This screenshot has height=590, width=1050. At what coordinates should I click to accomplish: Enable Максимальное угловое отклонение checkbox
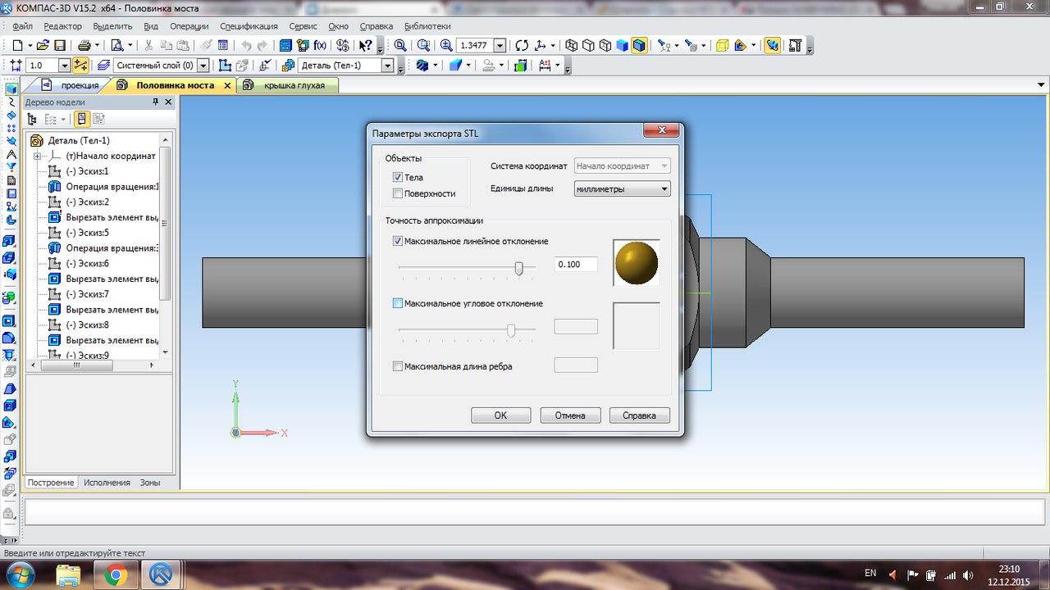[x=398, y=304]
